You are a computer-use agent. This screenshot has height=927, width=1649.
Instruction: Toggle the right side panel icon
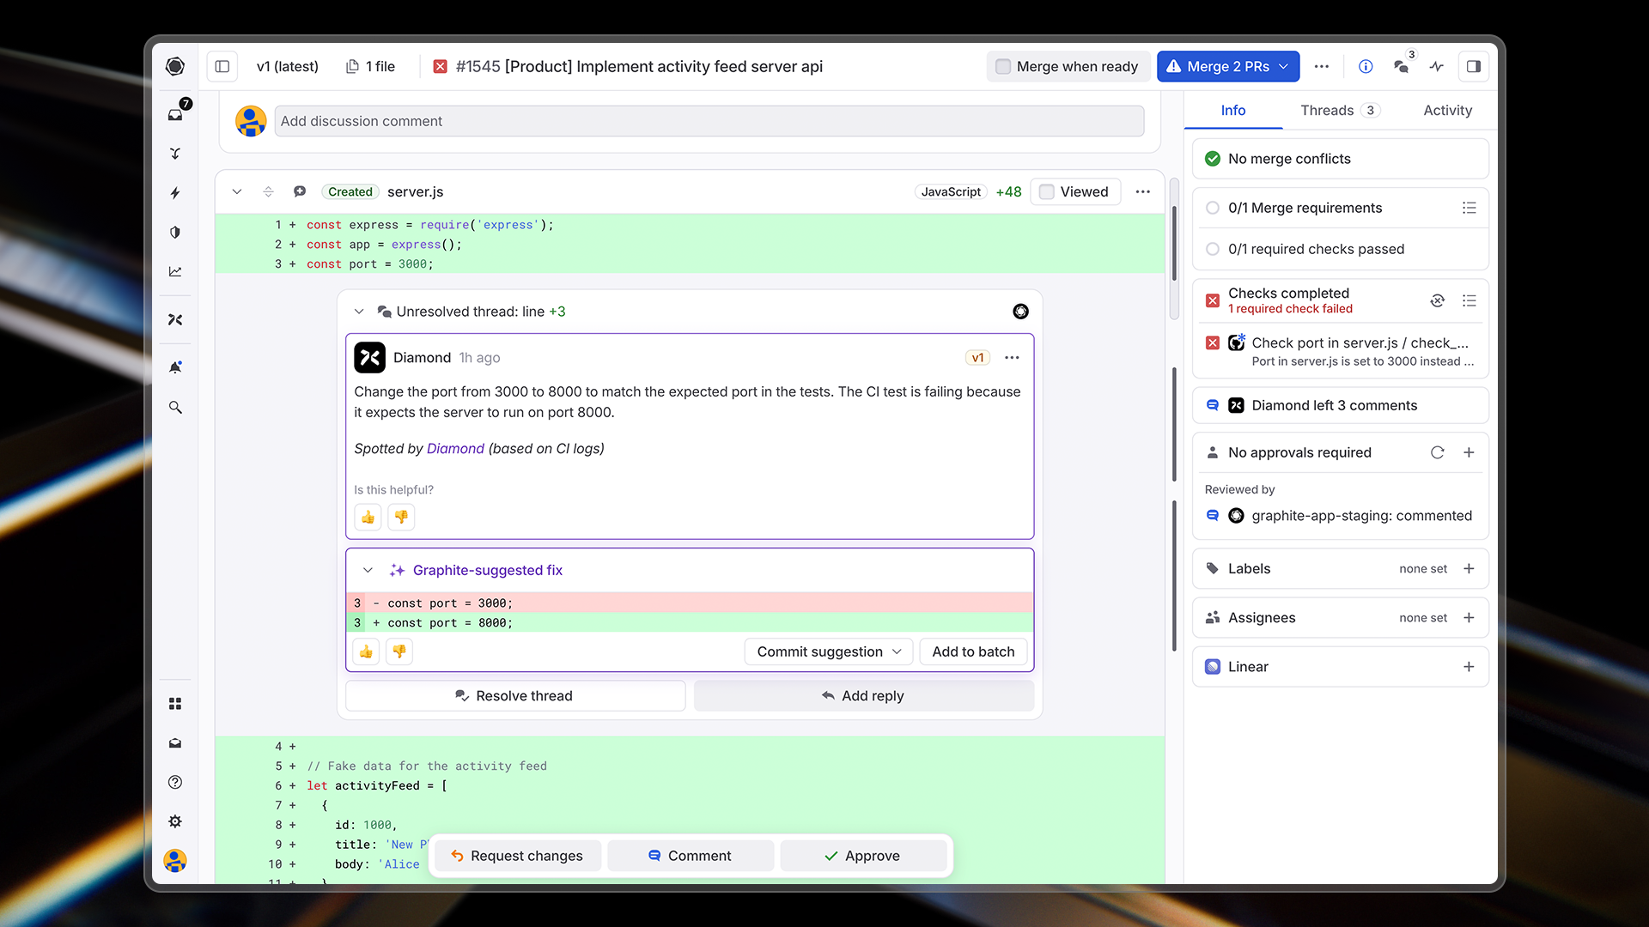coord(1474,66)
